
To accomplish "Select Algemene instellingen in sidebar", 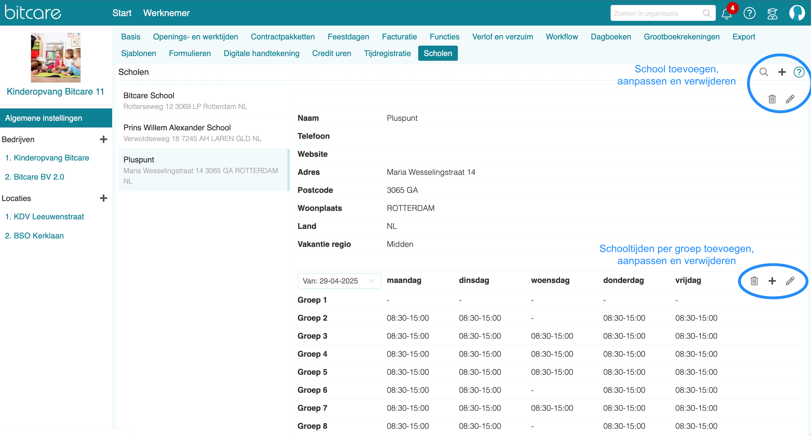I will click(56, 118).
